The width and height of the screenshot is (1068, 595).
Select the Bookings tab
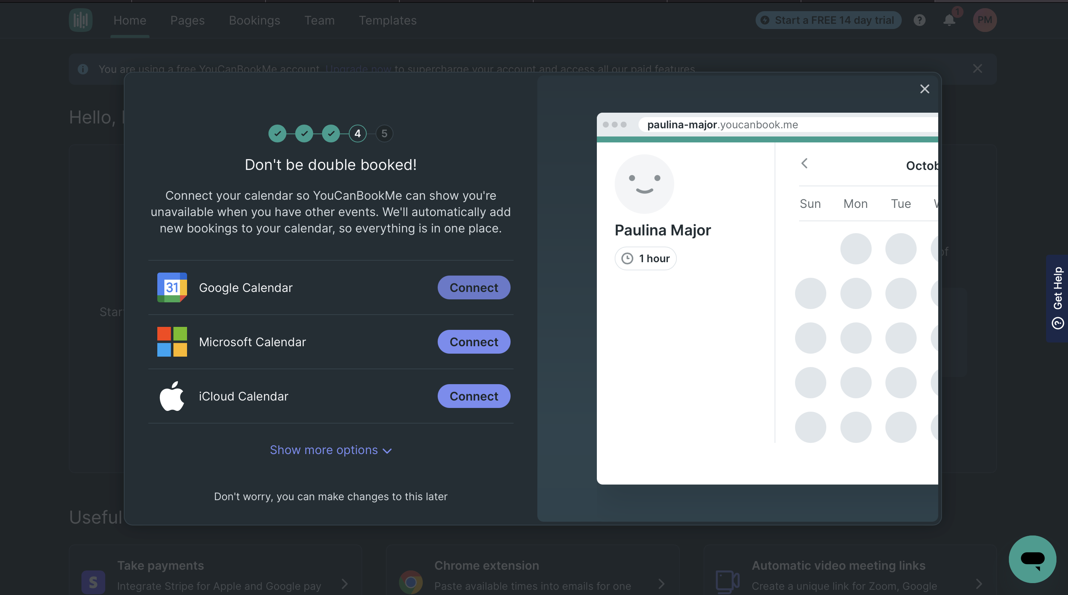pos(254,20)
